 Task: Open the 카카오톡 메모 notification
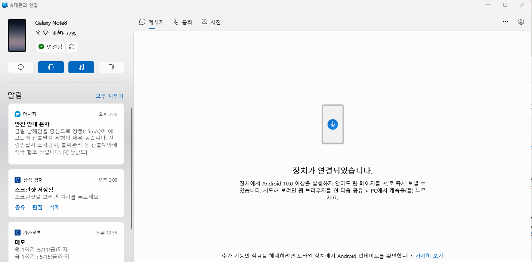[x=66, y=242]
